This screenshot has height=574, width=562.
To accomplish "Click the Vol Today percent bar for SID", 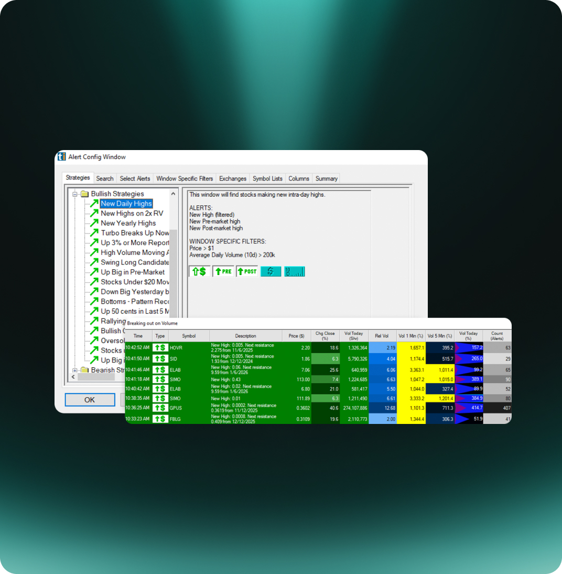I will click(x=468, y=358).
